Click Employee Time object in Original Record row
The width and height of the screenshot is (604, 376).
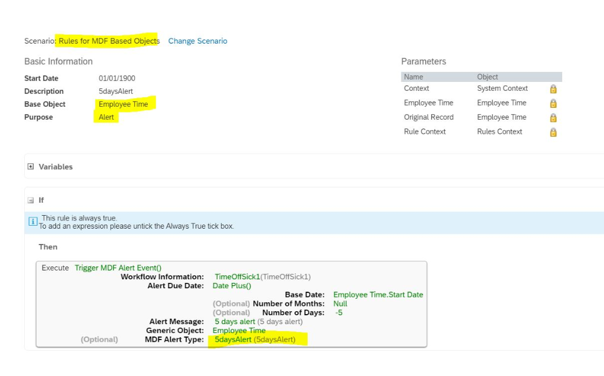(x=501, y=117)
